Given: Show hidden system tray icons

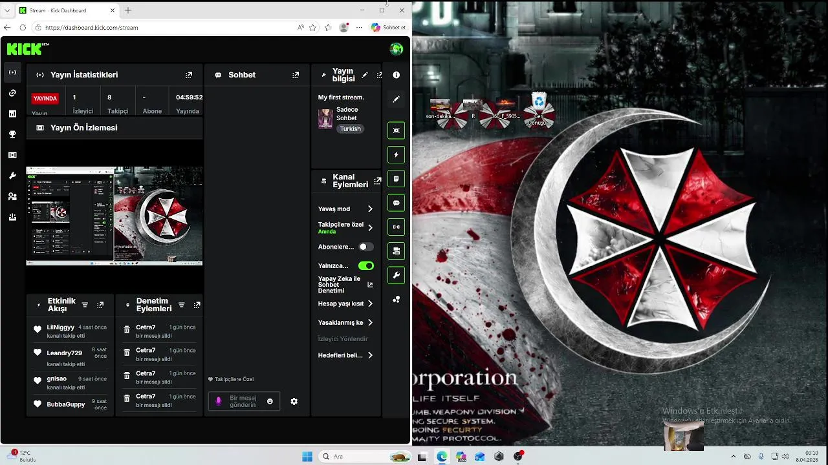Looking at the screenshot, I should pos(733,457).
